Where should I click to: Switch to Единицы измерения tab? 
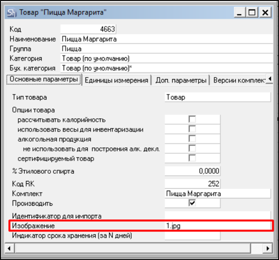117,80
